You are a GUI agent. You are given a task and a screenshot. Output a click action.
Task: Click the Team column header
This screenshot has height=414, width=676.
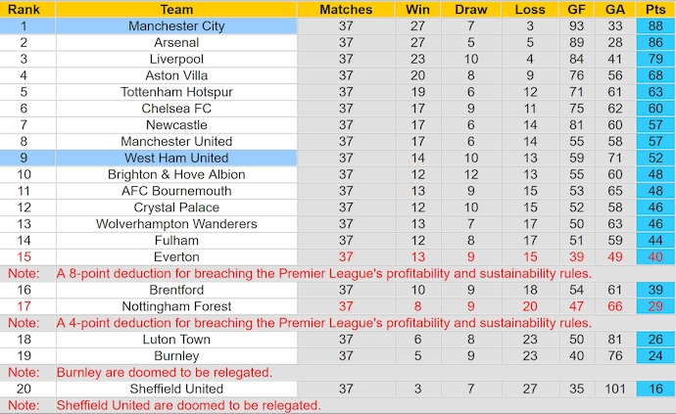[x=176, y=9]
